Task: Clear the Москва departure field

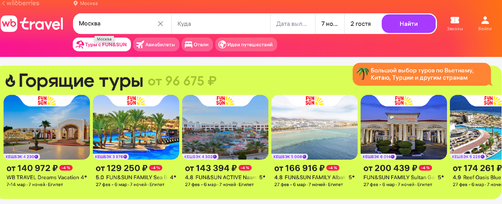Action: point(160,24)
